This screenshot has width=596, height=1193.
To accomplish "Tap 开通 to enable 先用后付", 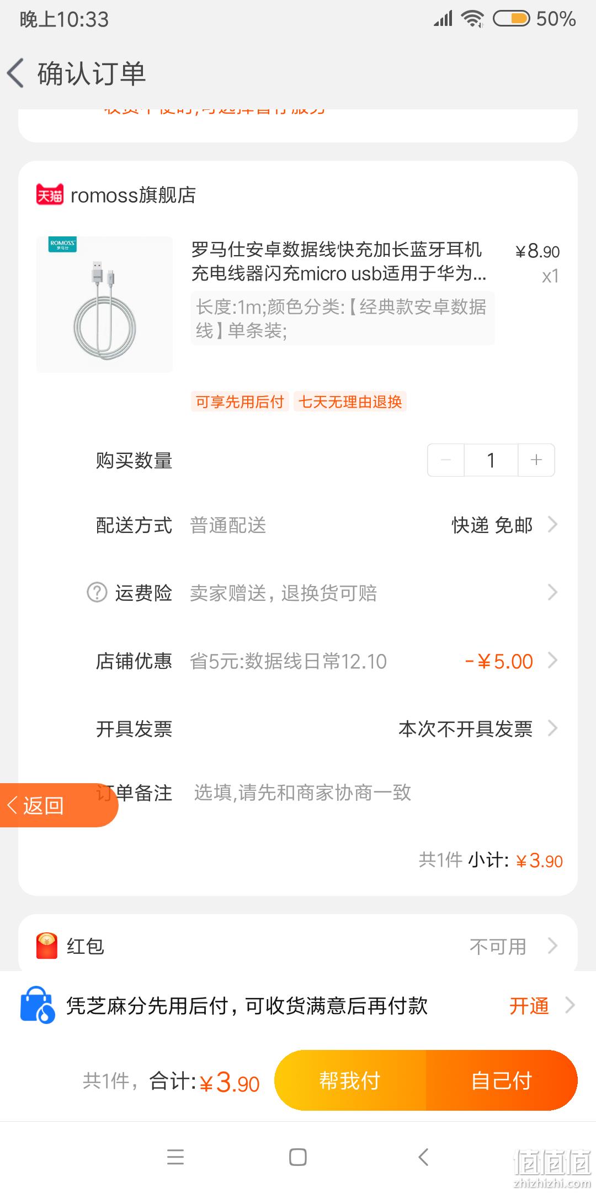I will 529,1006.
